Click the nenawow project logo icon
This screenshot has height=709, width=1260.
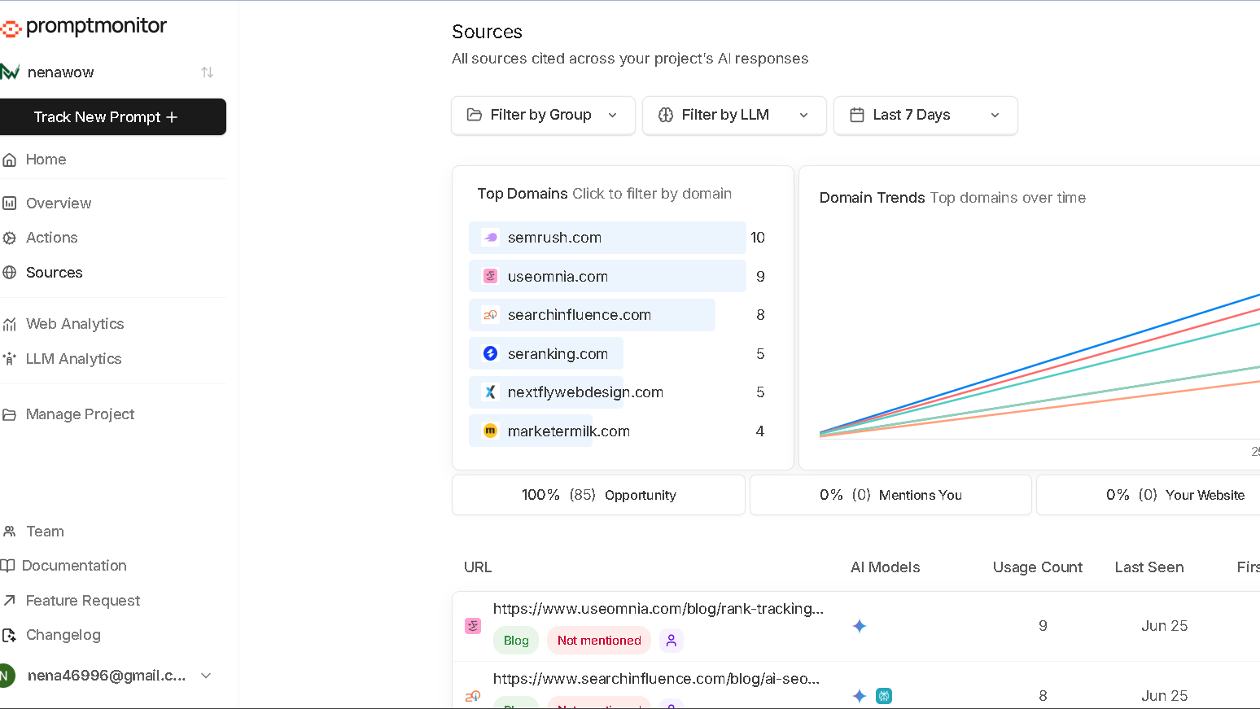[x=10, y=72]
